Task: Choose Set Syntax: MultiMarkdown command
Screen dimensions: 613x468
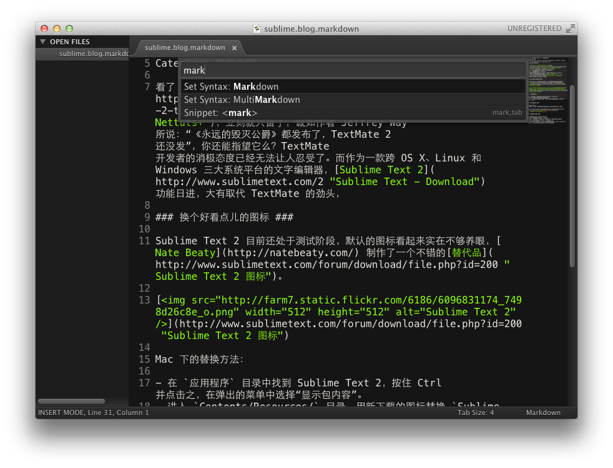Action: click(x=353, y=100)
